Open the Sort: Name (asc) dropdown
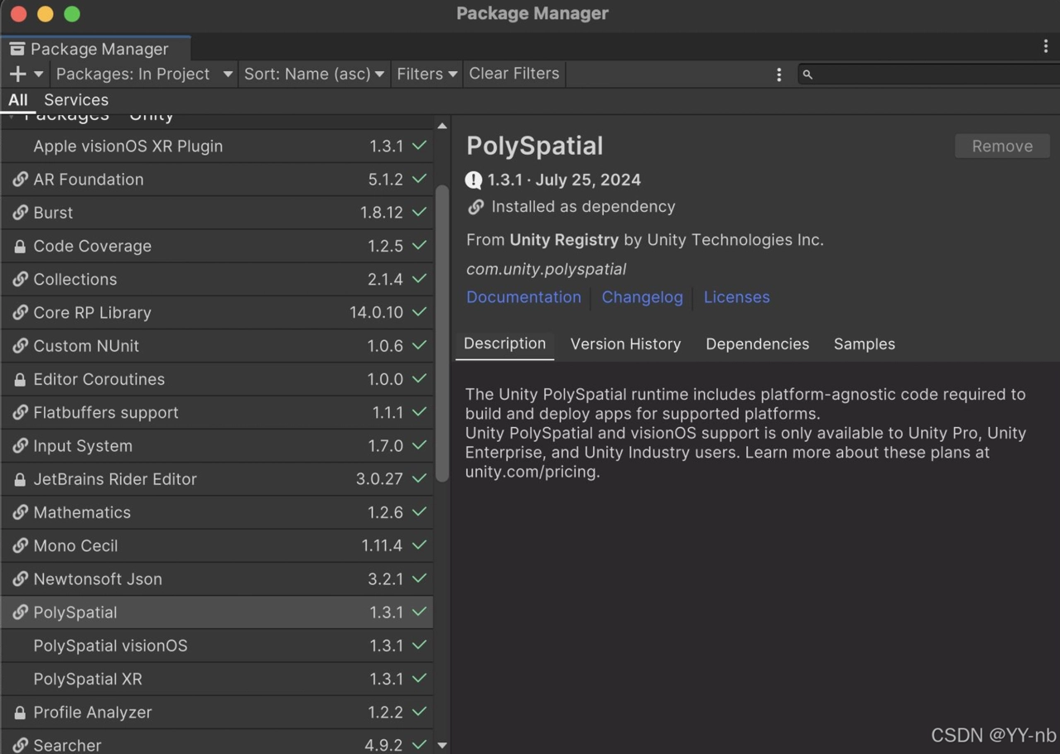Viewport: 1060px width, 754px height. point(314,74)
